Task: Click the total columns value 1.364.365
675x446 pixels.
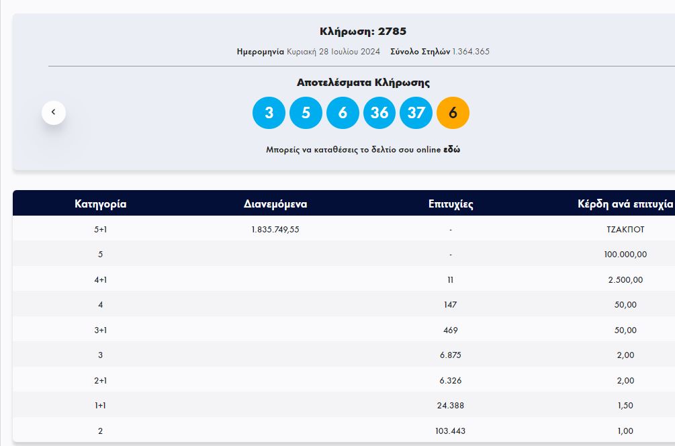Action: pos(471,52)
